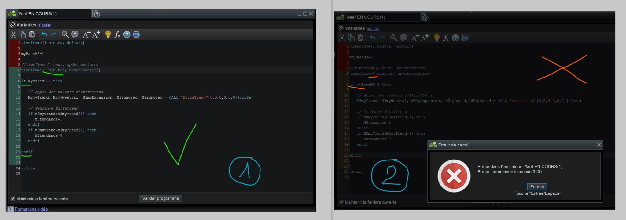Redo the edit in left editor

[x=53, y=35]
